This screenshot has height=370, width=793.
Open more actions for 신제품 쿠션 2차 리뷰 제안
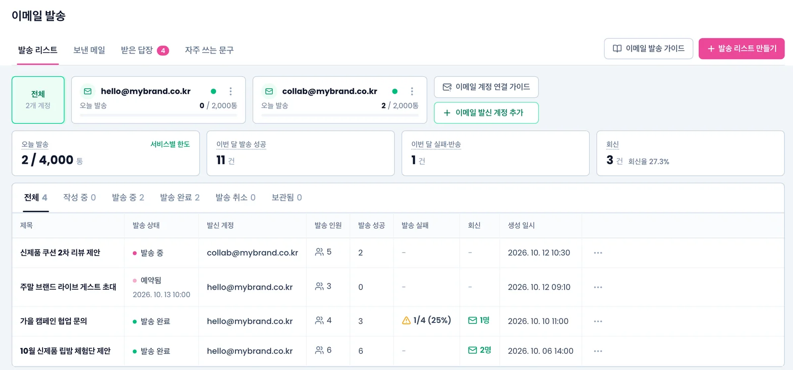(x=598, y=253)
